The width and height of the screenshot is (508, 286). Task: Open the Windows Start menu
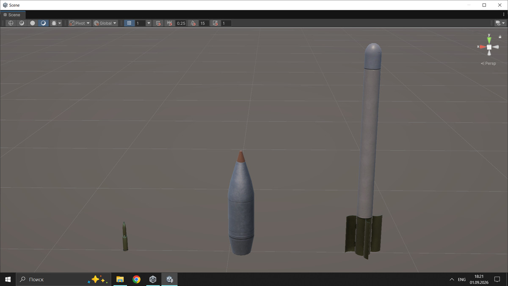point(8,279)
